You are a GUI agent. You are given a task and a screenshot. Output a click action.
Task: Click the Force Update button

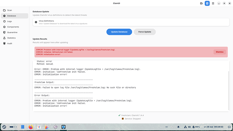coord(145,32)
